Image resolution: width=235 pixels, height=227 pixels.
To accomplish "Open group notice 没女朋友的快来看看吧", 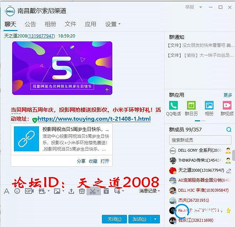I will pos(201,45).
